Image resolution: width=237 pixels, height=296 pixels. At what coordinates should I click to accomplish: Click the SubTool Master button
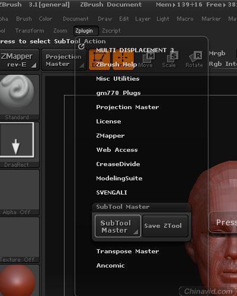[x=118, y=226]
